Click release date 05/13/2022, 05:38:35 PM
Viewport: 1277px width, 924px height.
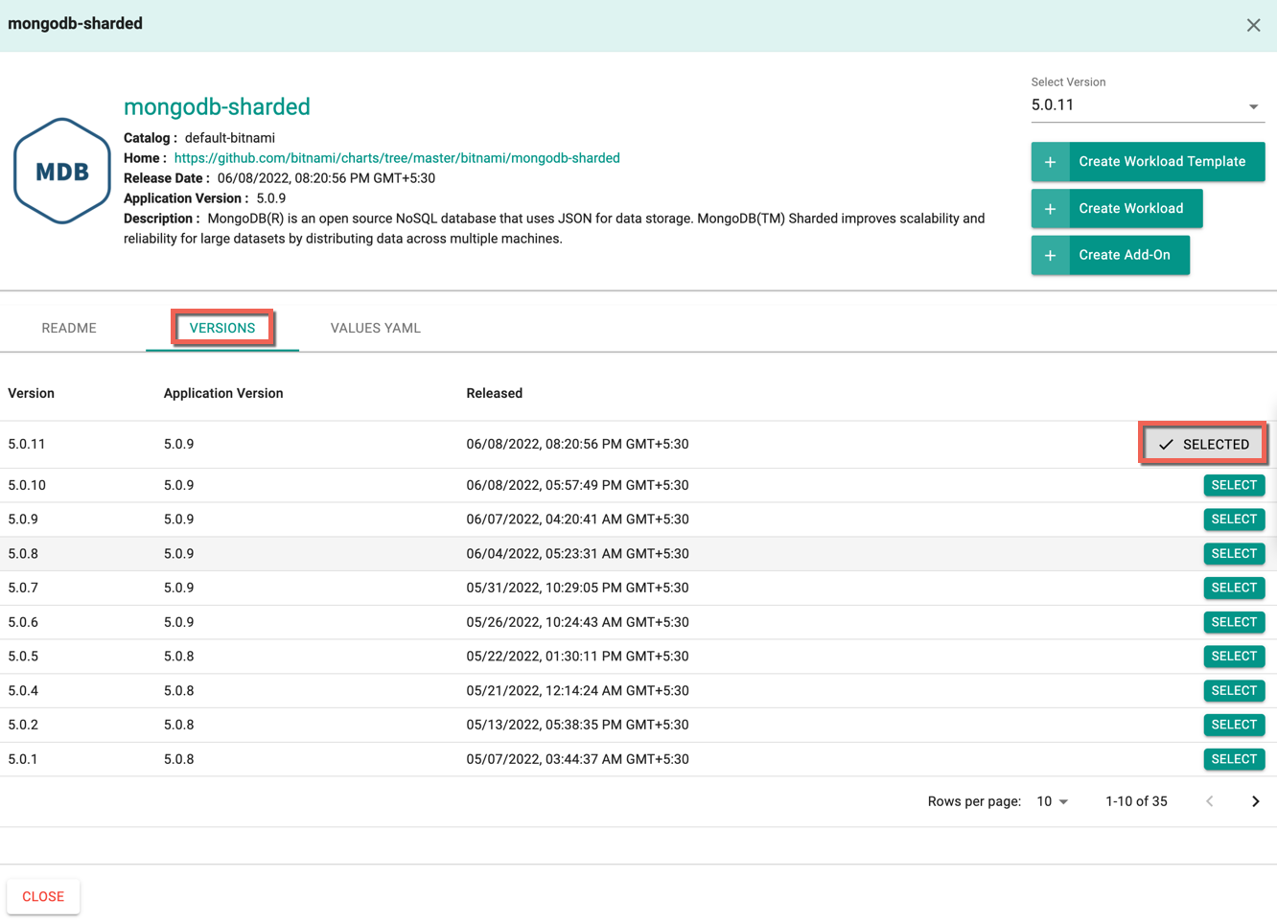pyautogui.click(x=578, y=725)
